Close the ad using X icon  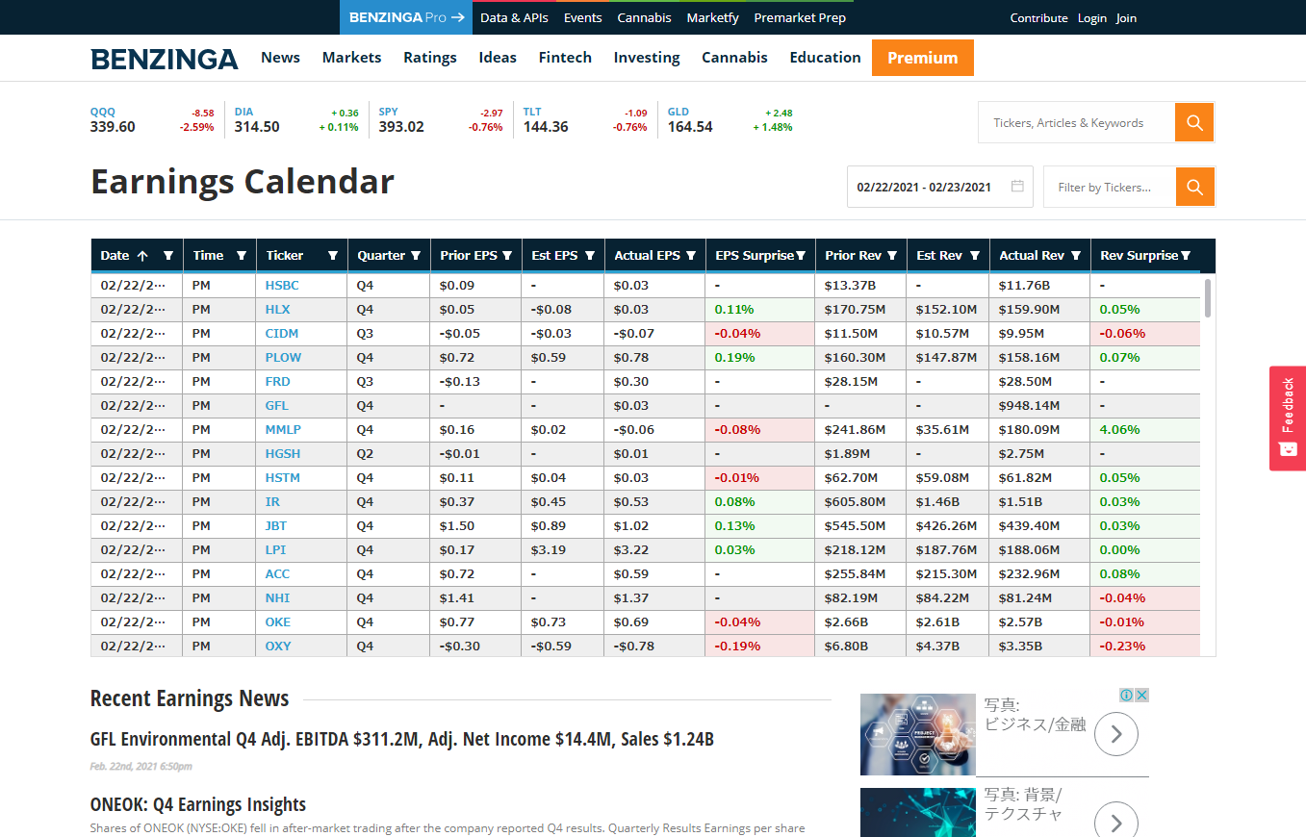pos(1141,695)
